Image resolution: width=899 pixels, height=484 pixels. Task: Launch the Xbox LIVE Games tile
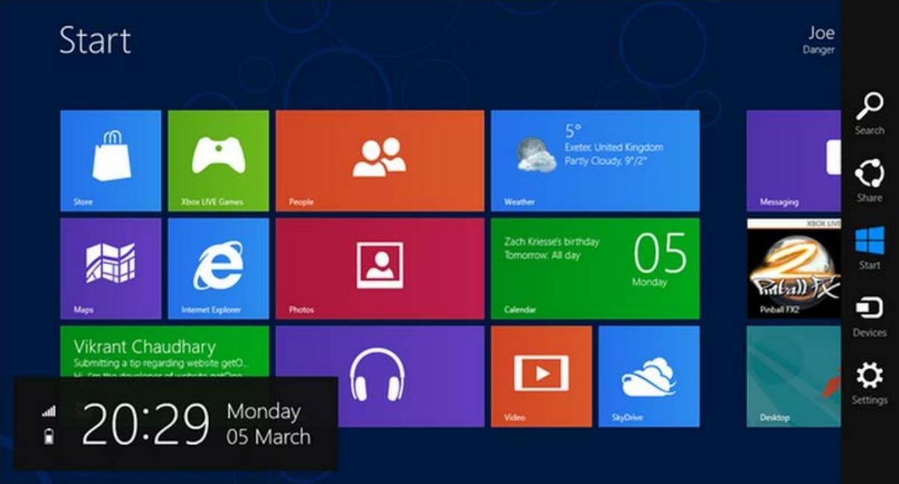(218, 160)
